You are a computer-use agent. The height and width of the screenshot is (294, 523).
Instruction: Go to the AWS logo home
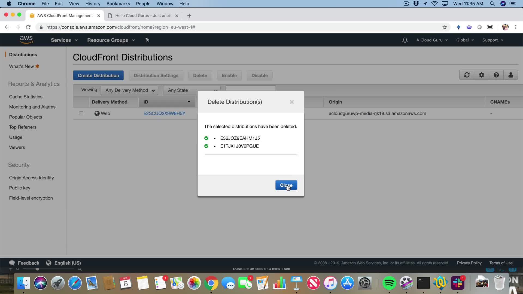[x=26, y=40]
